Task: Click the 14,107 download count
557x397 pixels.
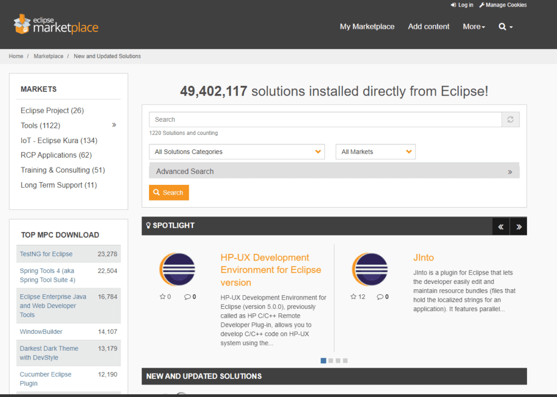Action: tap(107, 332)
